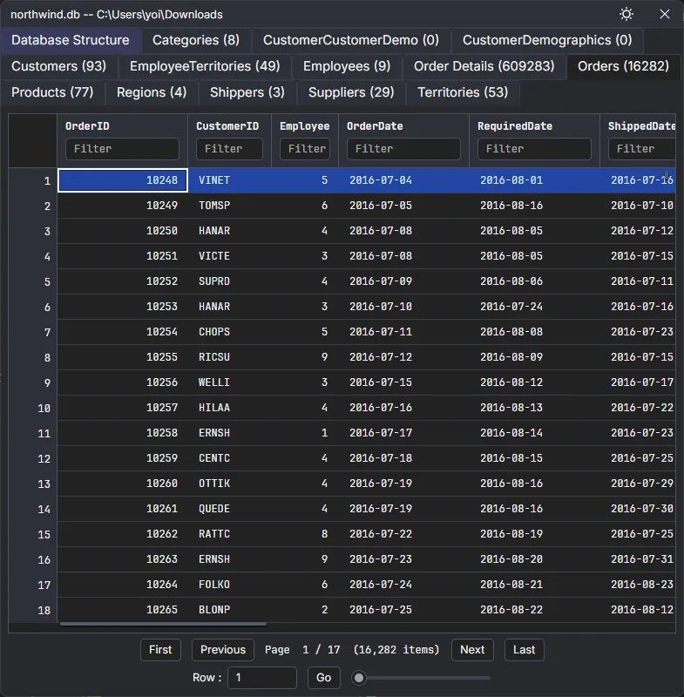Click the RequiredDate column header

click(x=515, y=126)
